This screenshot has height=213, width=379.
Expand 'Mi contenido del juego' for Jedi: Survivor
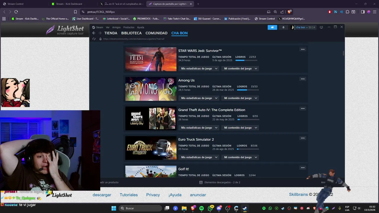coord(240,68)
